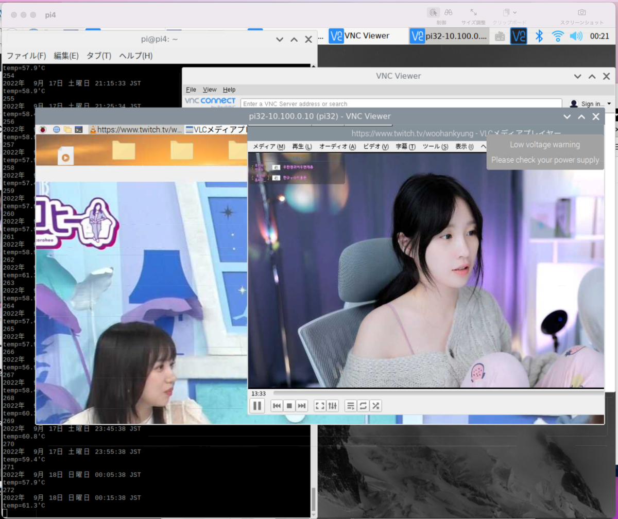Open View menu in VNC Viewer
The height and width of the screenshot is (519, 618).
tap(210, 90)
